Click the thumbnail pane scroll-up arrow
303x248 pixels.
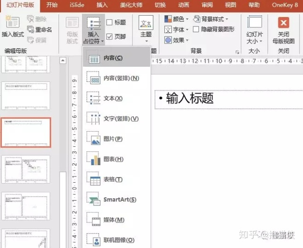(x=62, y=61)
